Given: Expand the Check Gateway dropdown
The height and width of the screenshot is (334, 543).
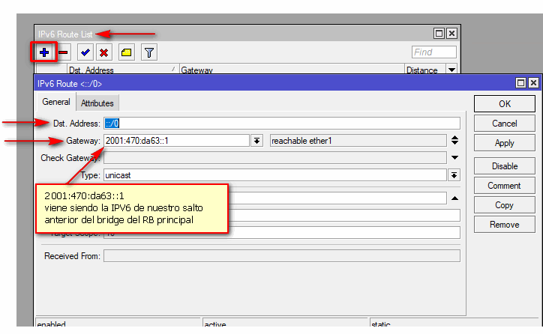Looking at the screenshot, I should point(454,158).
